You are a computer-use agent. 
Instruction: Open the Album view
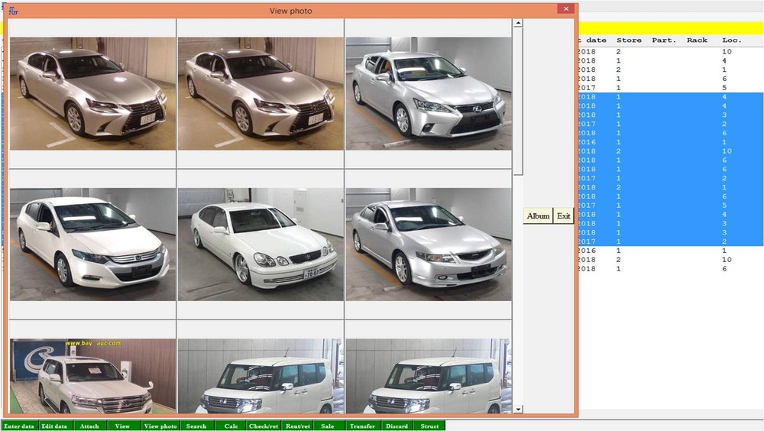pos(538,216)
